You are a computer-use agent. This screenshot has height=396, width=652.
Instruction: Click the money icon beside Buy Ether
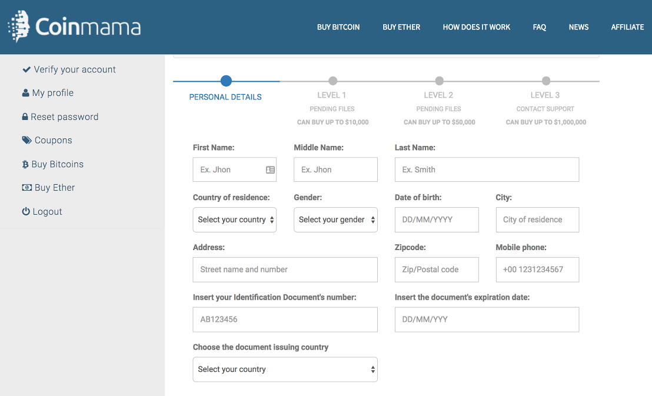[x=27, y=188]
